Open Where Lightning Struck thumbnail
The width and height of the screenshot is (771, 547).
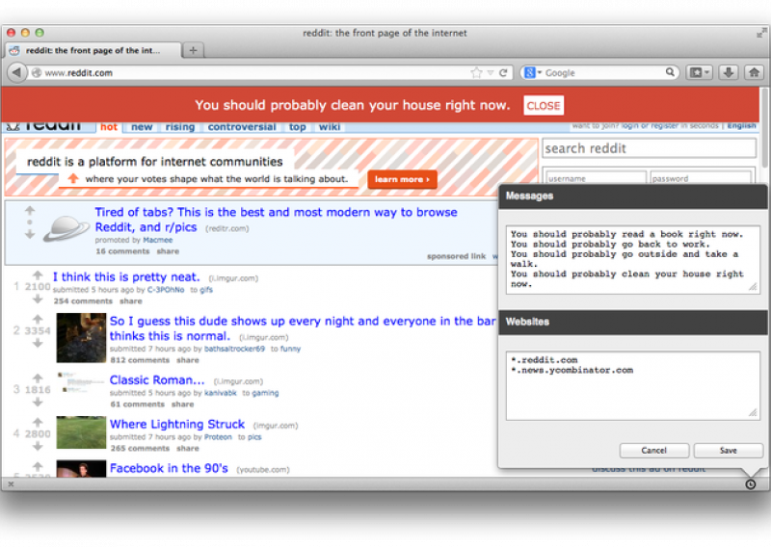[81, 432]
